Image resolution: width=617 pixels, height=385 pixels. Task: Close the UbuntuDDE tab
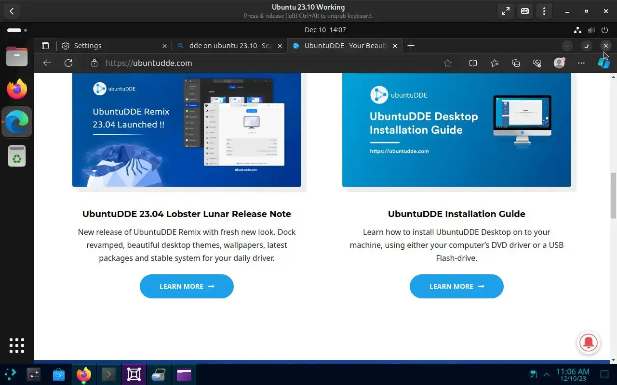[395, 46]
